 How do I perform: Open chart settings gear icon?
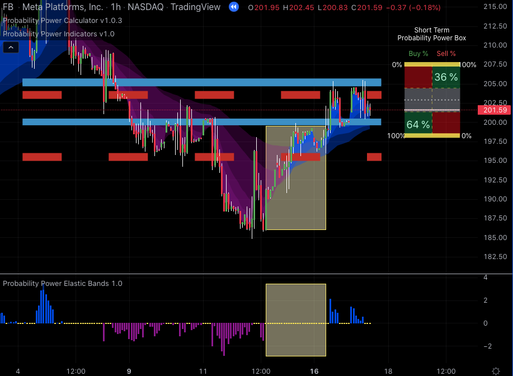(x=495, y=371)
